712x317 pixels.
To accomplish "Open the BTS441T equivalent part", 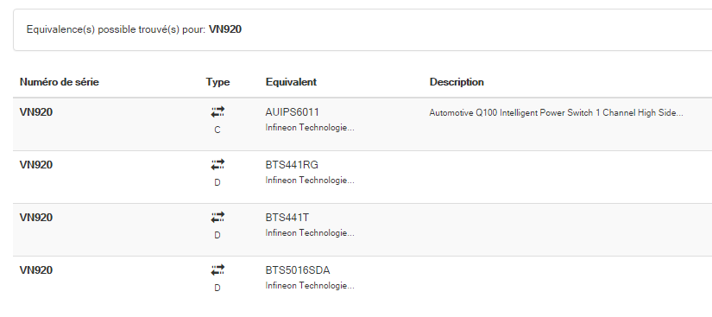I will point(287,218).
